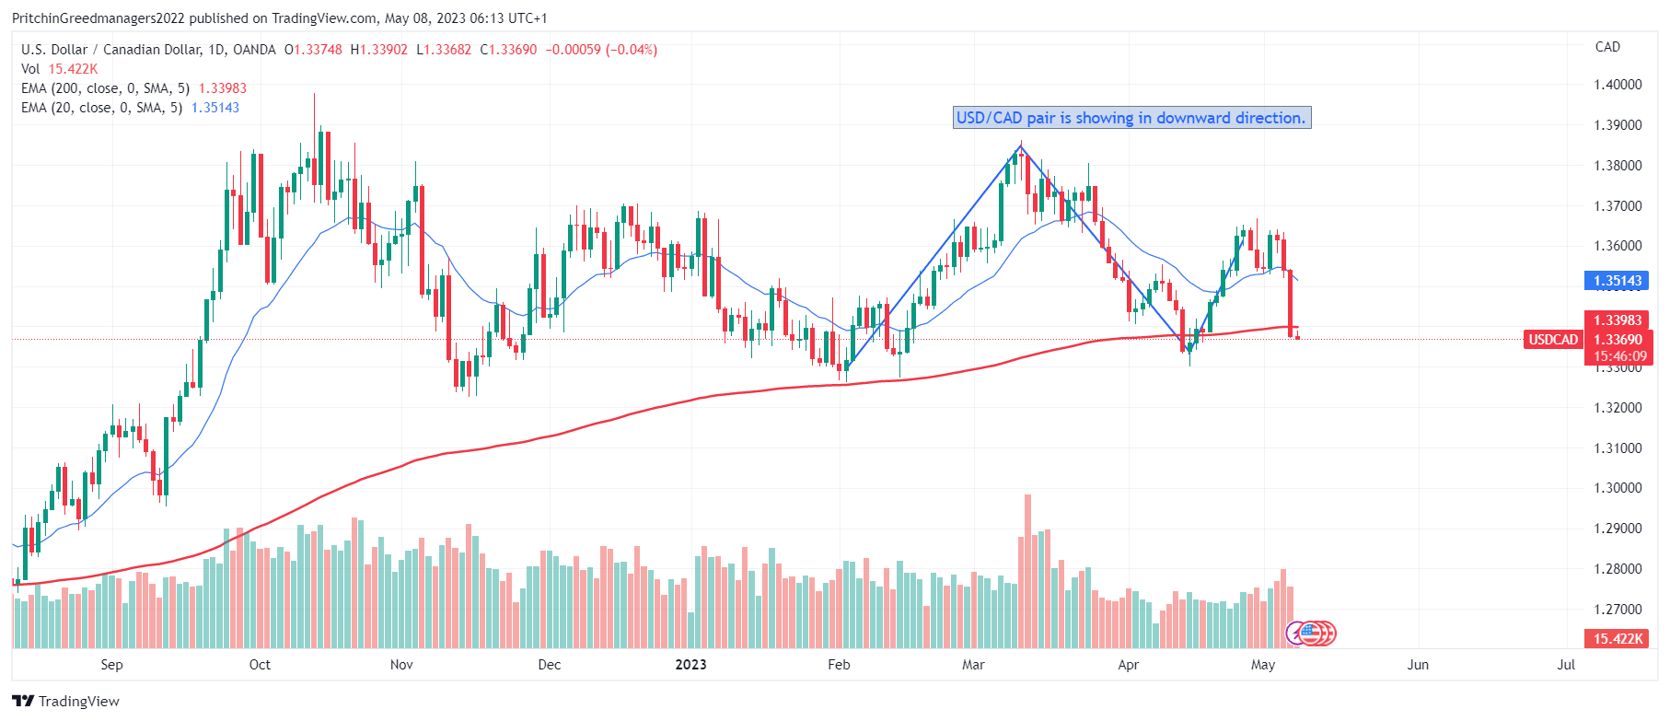Click the TradingView logo at bottom left
This screenshot has width=1670, height=721.
[x=65, y=701]
